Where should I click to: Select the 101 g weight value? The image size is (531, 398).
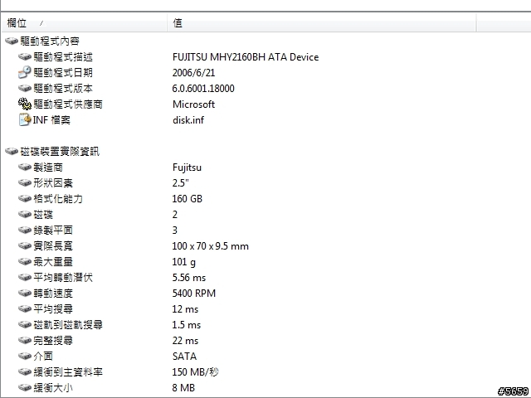(184, 262)
